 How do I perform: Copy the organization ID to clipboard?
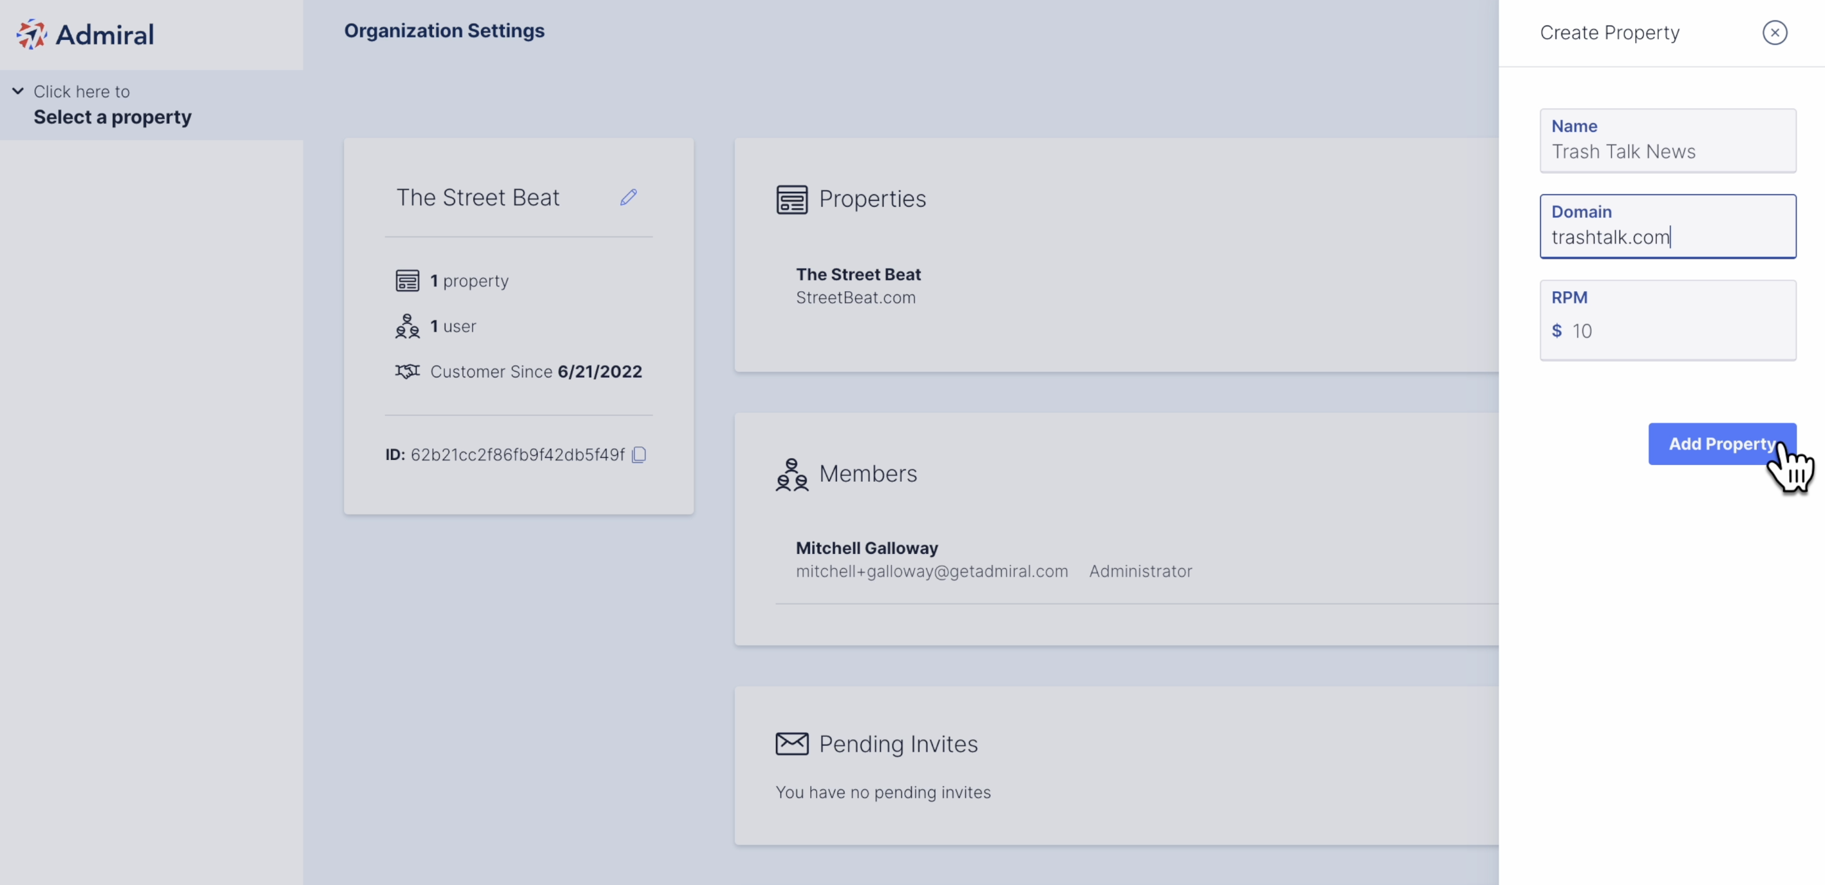click(639, 455)
